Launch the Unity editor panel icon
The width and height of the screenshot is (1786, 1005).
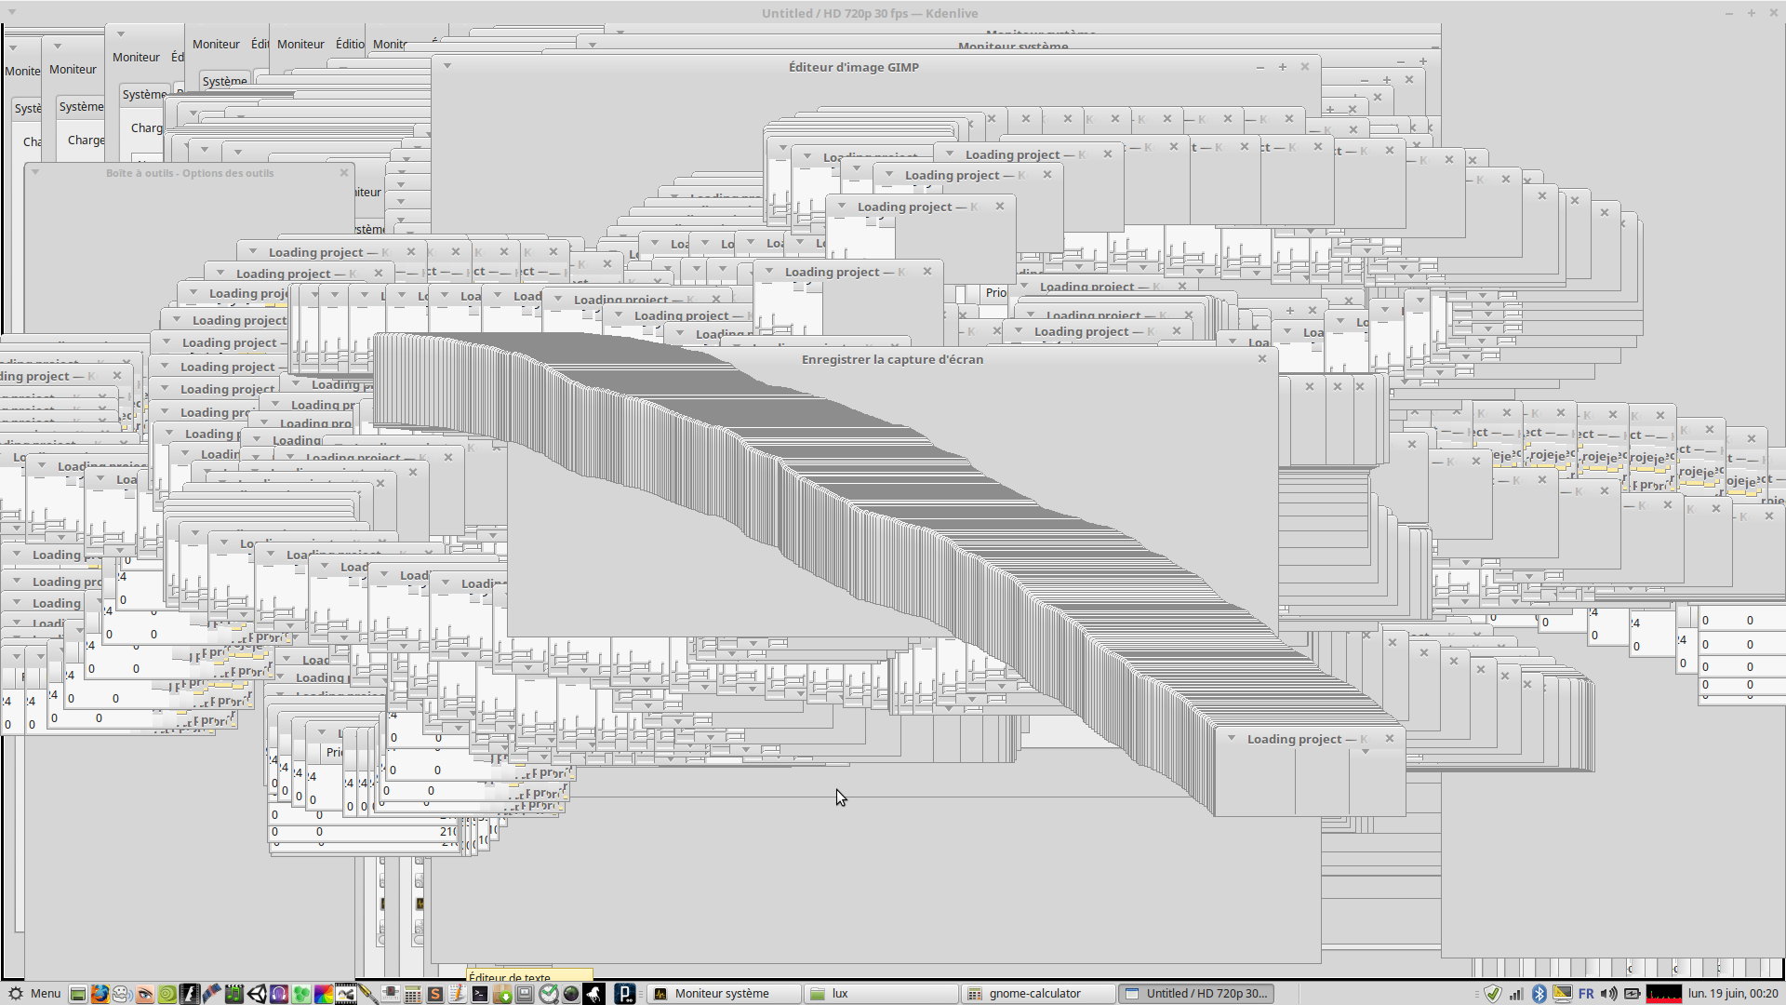coord(257,994)
